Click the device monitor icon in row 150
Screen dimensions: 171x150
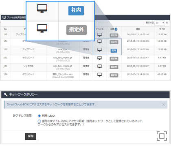(100, 75)
